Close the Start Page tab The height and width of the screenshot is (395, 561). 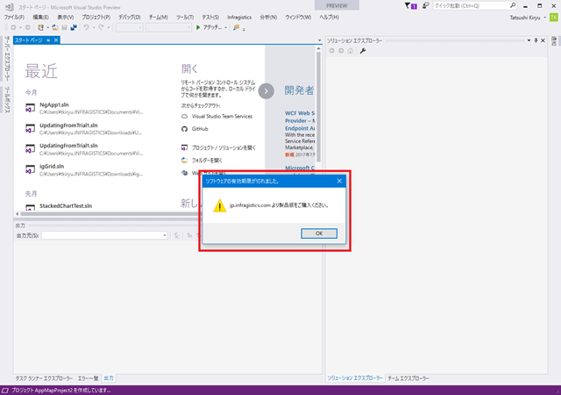pyautogui.click(x=56, y=40)
